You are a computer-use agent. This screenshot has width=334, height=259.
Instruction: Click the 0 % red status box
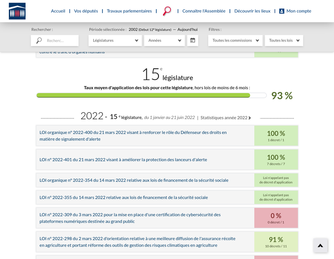[276, 218]
